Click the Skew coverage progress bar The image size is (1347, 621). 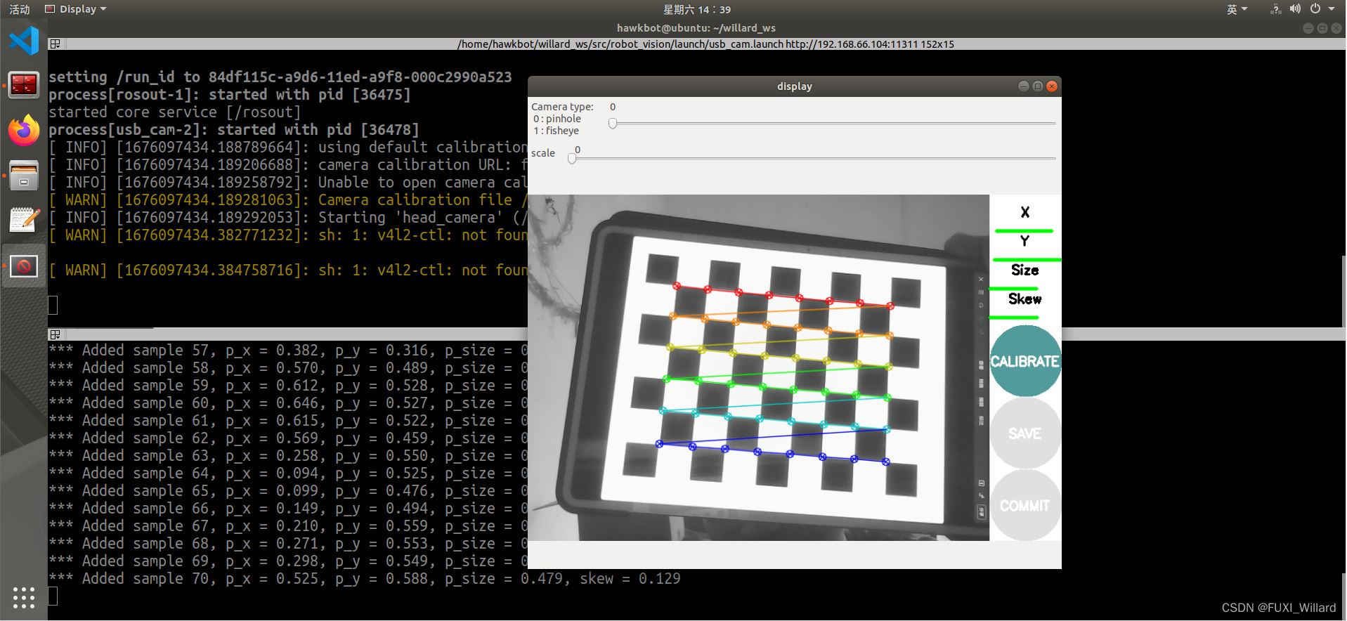(1014, 318)
